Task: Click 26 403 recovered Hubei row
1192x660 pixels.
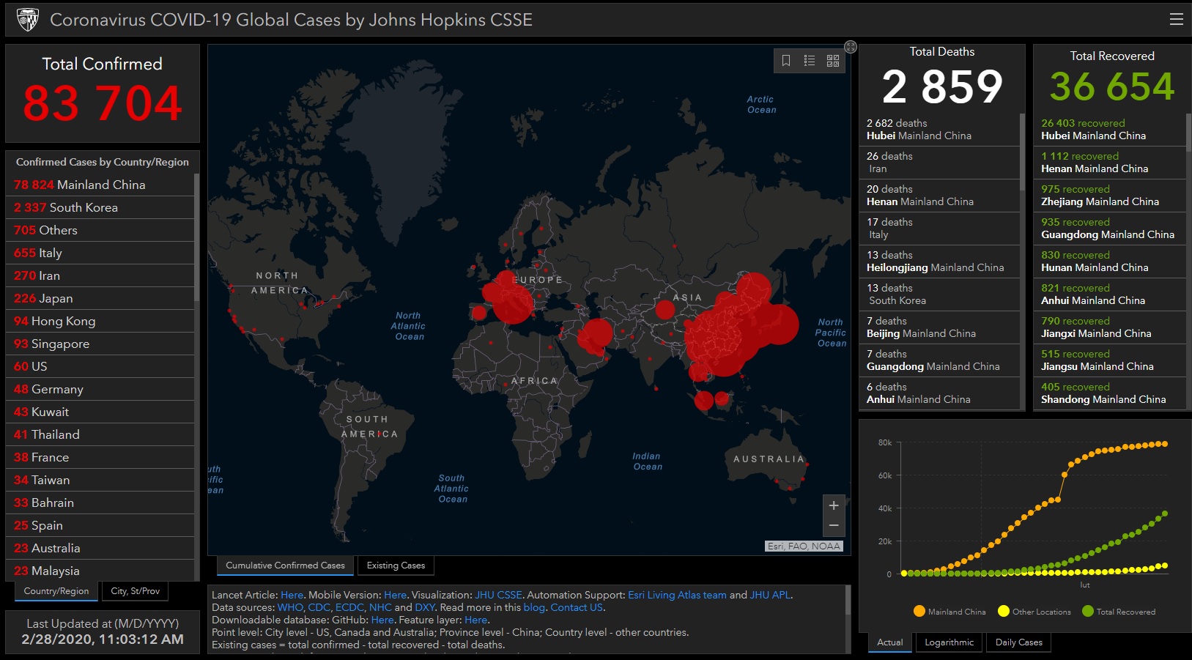Action: (1110, 130)
